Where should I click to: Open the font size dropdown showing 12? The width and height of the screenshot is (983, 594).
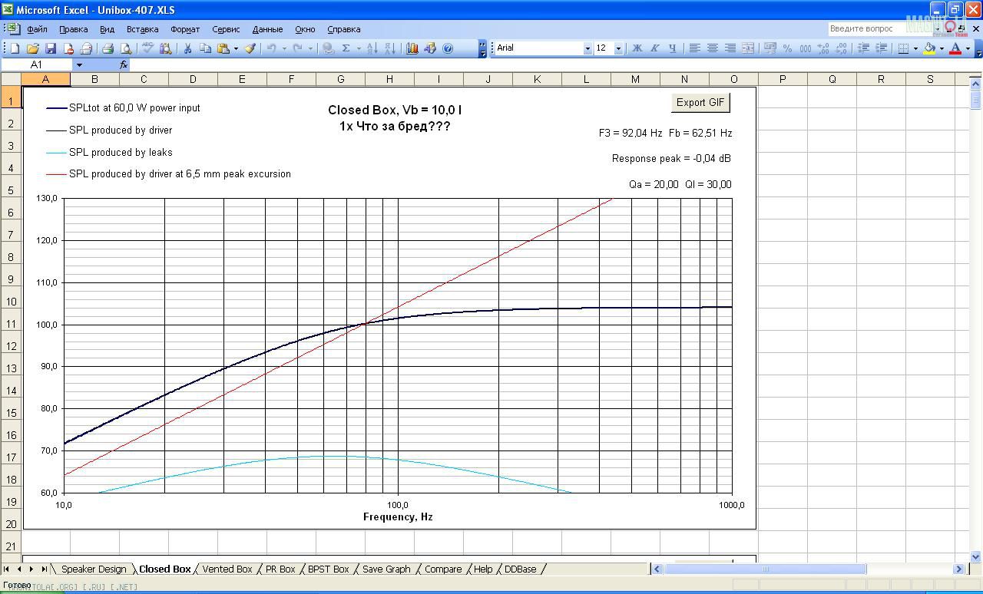[x=618, y=48]
